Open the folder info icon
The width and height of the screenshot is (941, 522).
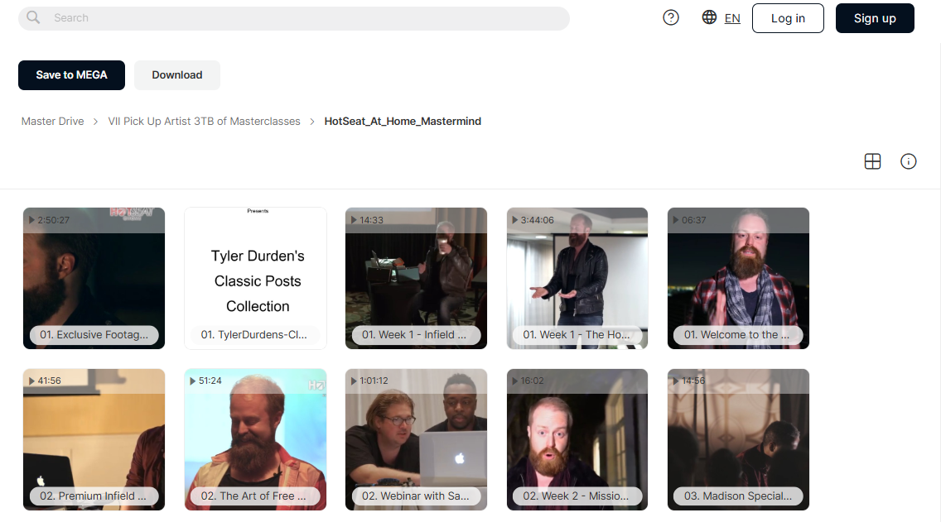pyautogui.click(x=909, y=161)
